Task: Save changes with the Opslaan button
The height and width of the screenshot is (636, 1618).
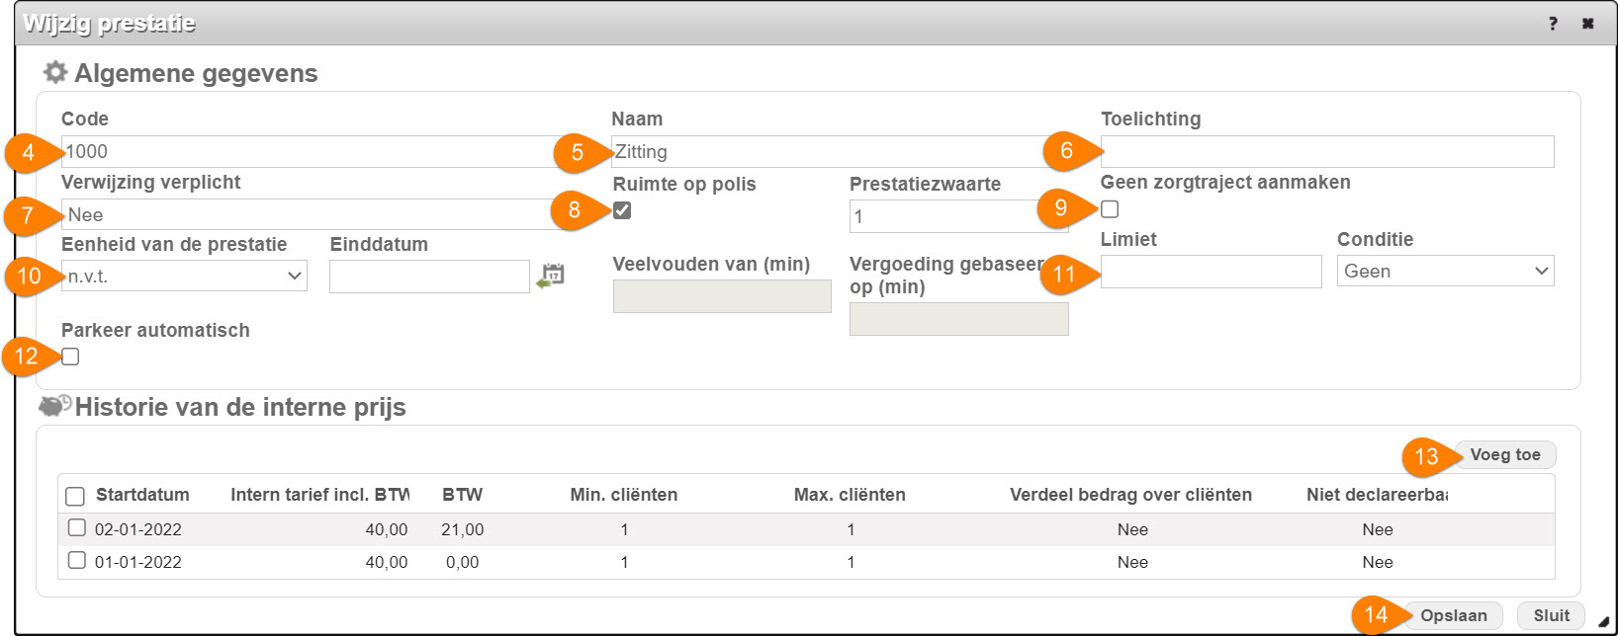Action: point(1453,615)
